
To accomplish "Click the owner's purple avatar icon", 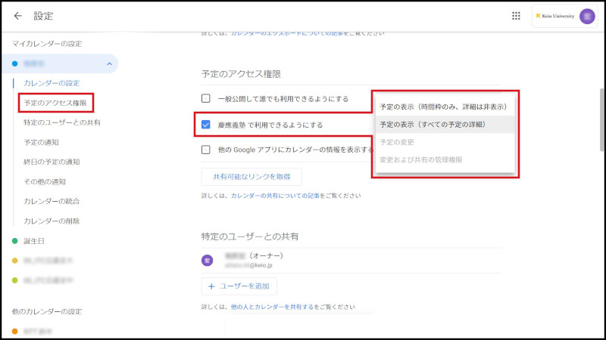I will 207,260.
